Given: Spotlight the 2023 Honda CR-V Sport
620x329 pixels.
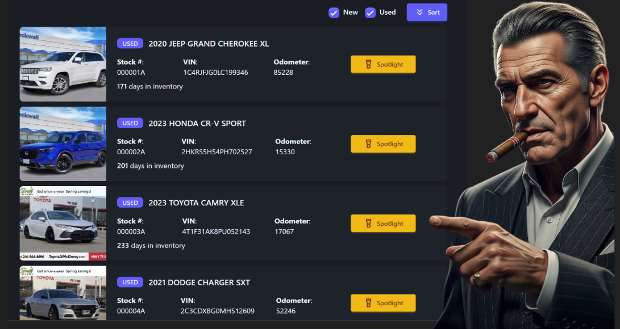Looking at the screenshot, I should tap(383, 144).
